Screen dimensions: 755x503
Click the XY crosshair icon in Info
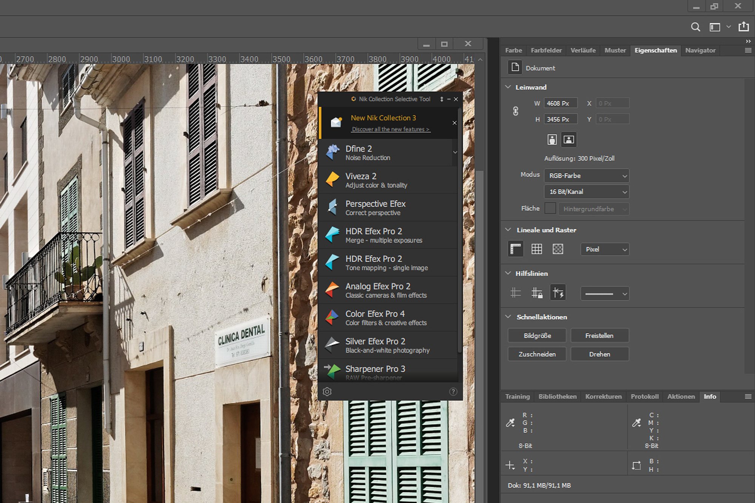tap(510, 465)
